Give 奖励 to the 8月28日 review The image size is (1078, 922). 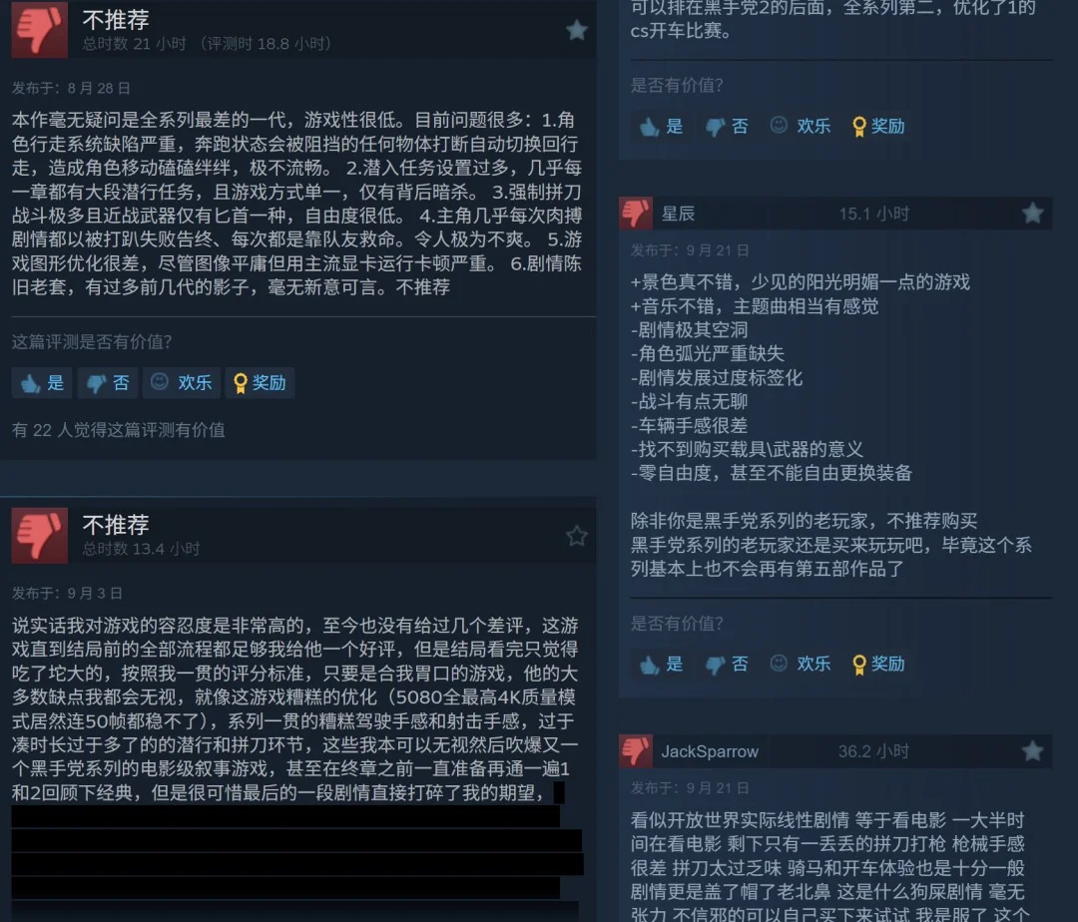click(x=260, y=383)
